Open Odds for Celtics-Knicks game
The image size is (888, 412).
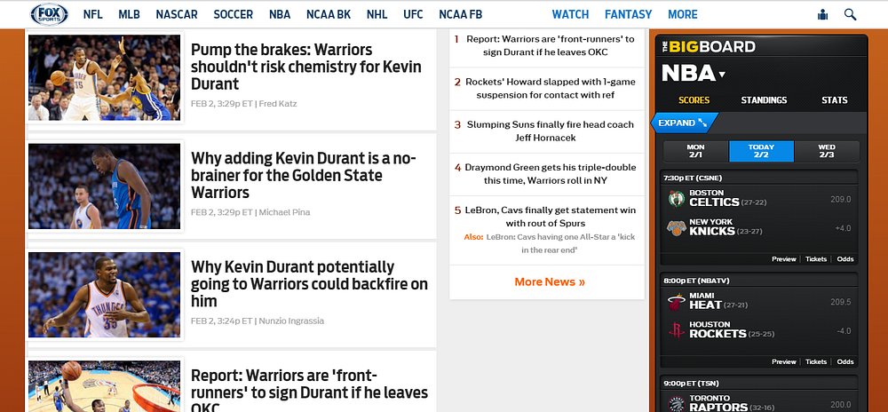[x=845, y=259]
